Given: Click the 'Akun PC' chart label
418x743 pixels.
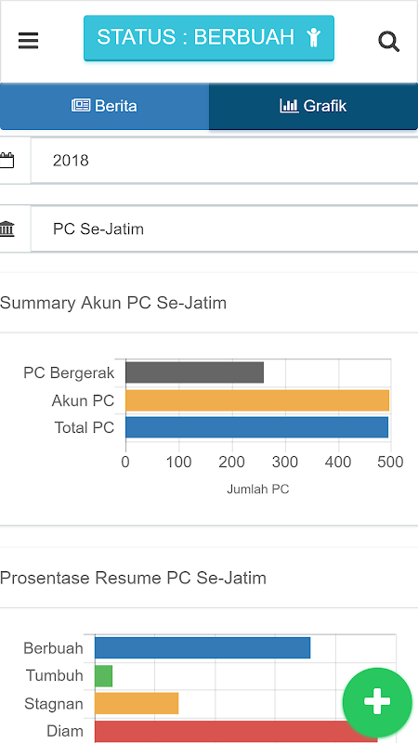Looking at the screenshot, I should point(83,400).
